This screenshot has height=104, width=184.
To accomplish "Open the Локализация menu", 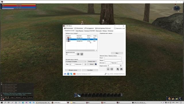I will tap(68, 28).
